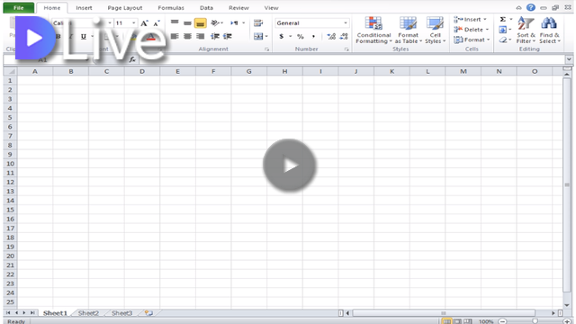Click Decrease Decimal icon
Image resolution: width=576 pixels, height=324 pixels.
344,36
